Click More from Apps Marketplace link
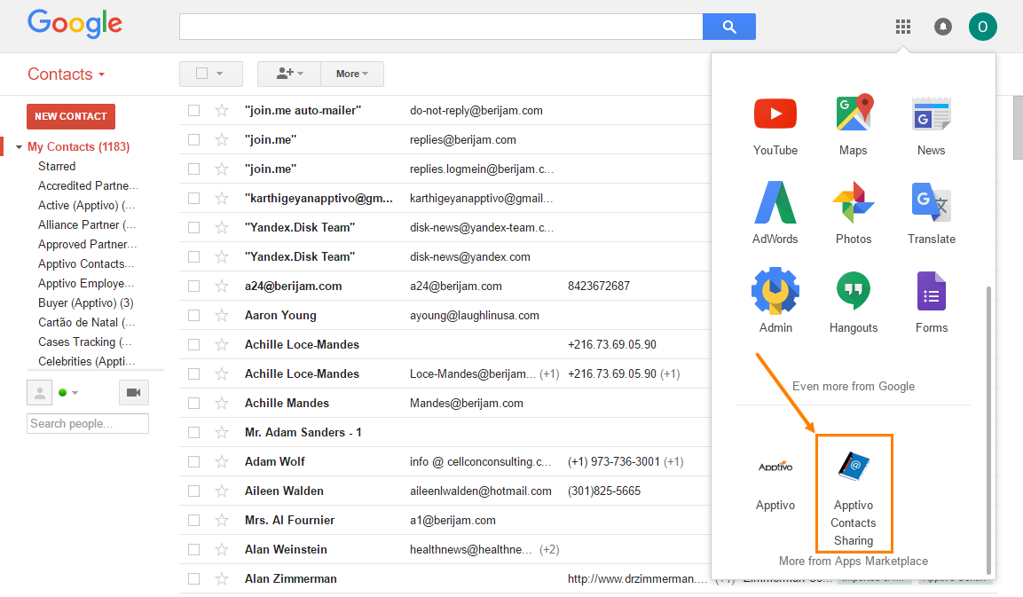The height and width of the screenshot is (597, 1023). tap(853, 561)
